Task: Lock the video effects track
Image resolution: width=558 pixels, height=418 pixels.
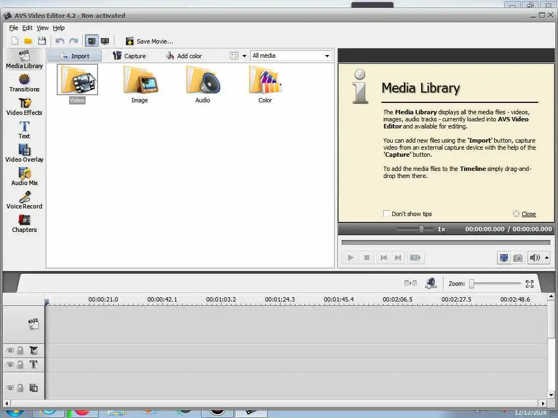Action: pyautogui.click(x=20, y=351)
